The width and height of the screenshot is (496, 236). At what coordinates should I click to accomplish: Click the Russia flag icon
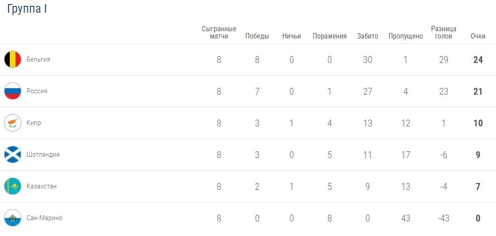click(x=13, y=91)
